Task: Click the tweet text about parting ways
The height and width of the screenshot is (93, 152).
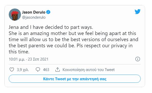Action: point(73,39)
